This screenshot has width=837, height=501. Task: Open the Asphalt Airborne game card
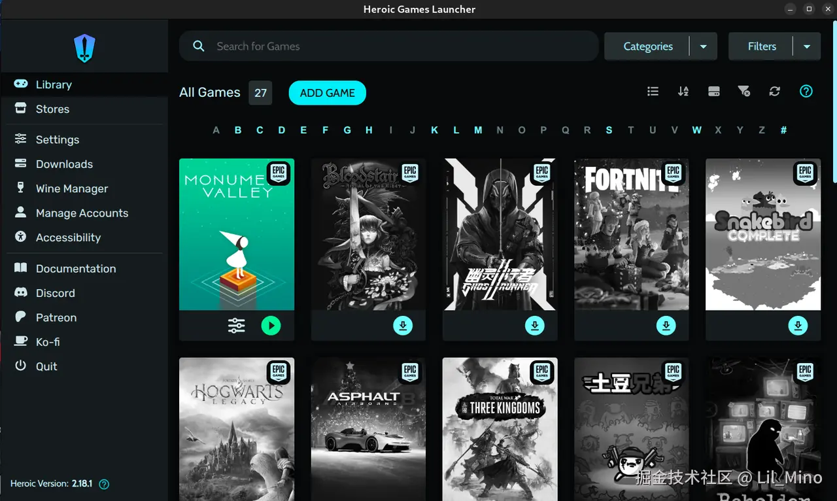coord(368,429)
